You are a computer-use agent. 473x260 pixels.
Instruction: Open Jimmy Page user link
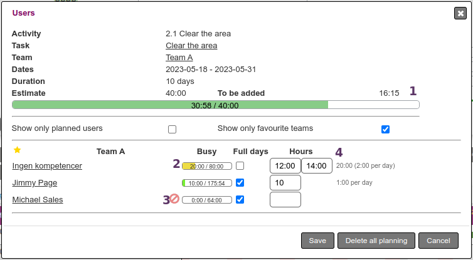click(35, 183)
